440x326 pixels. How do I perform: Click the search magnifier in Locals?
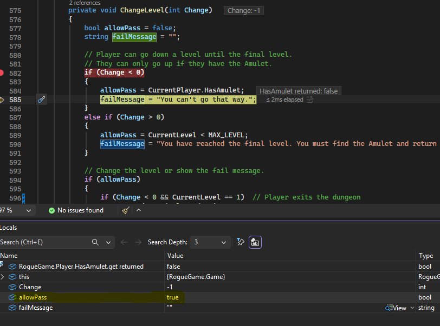[x=95, y=242]
